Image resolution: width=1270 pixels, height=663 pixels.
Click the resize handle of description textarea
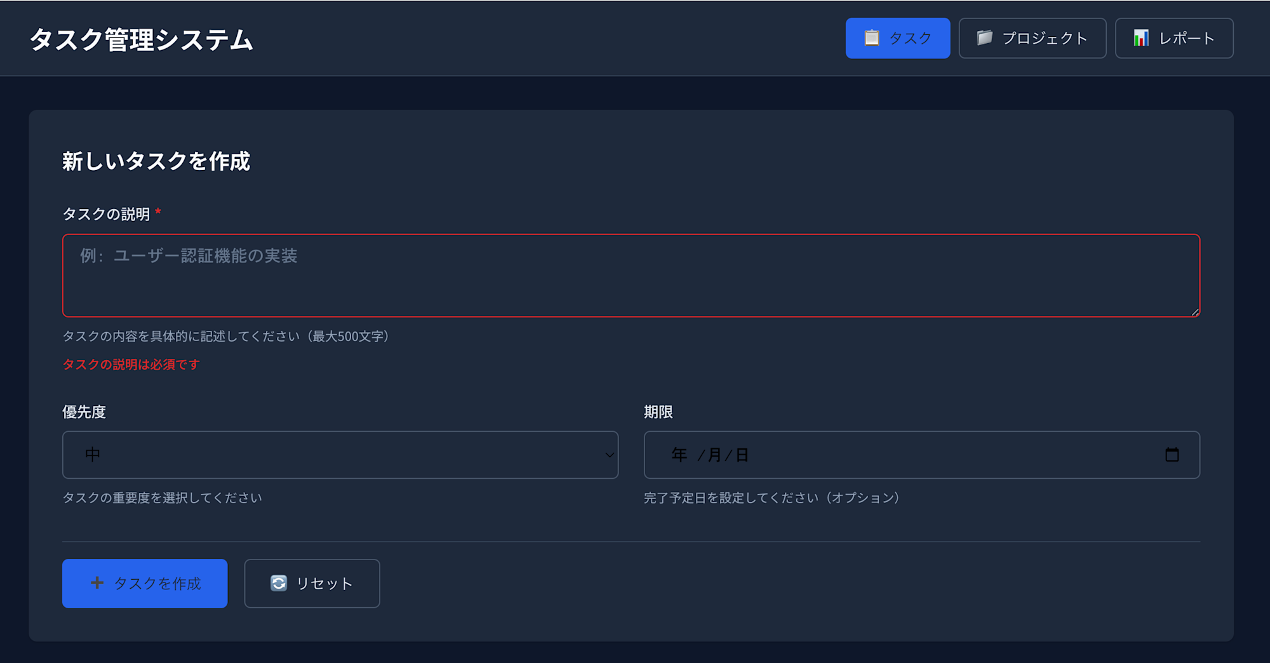pyautogui.click(x=1196, y=311)
